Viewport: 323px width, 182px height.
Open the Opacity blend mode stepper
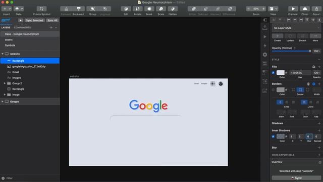pos(295,48)
